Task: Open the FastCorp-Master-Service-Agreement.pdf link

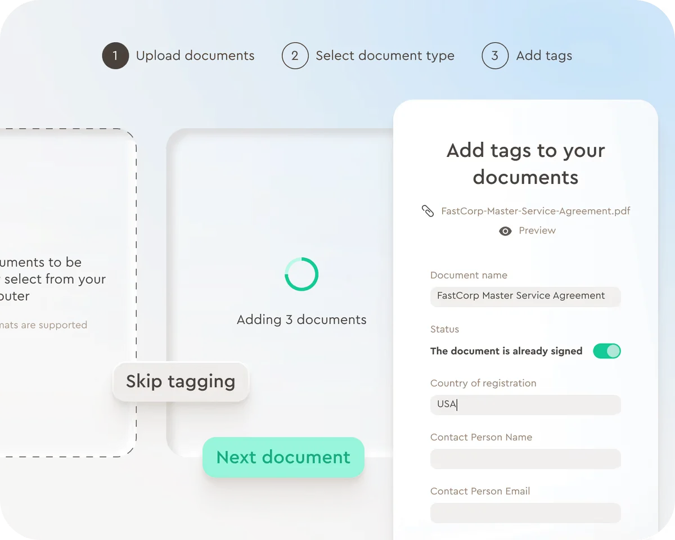Action: [535, 211]
